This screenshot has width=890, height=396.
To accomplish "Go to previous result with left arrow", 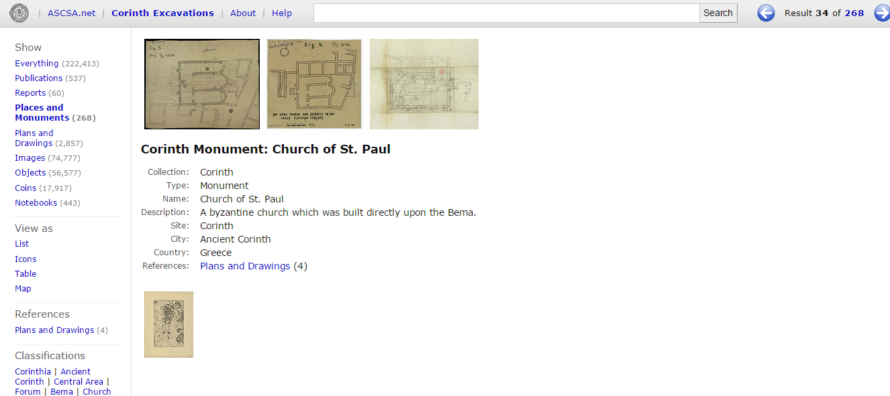I will point(766,13).
